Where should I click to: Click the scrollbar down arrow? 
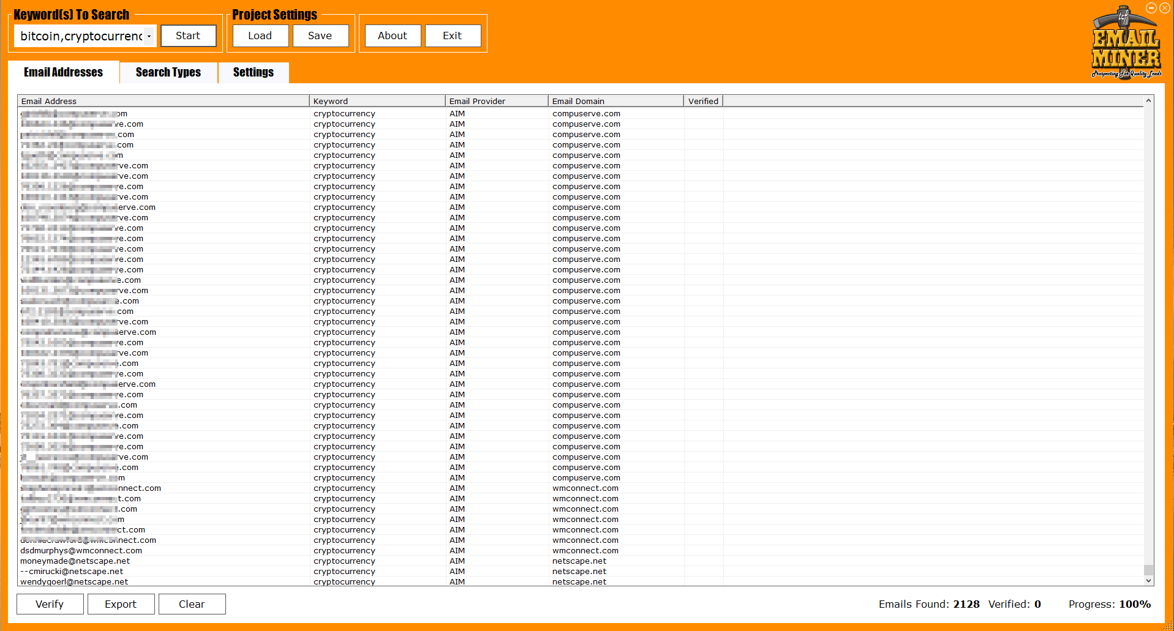click(x=1149, y=581)
